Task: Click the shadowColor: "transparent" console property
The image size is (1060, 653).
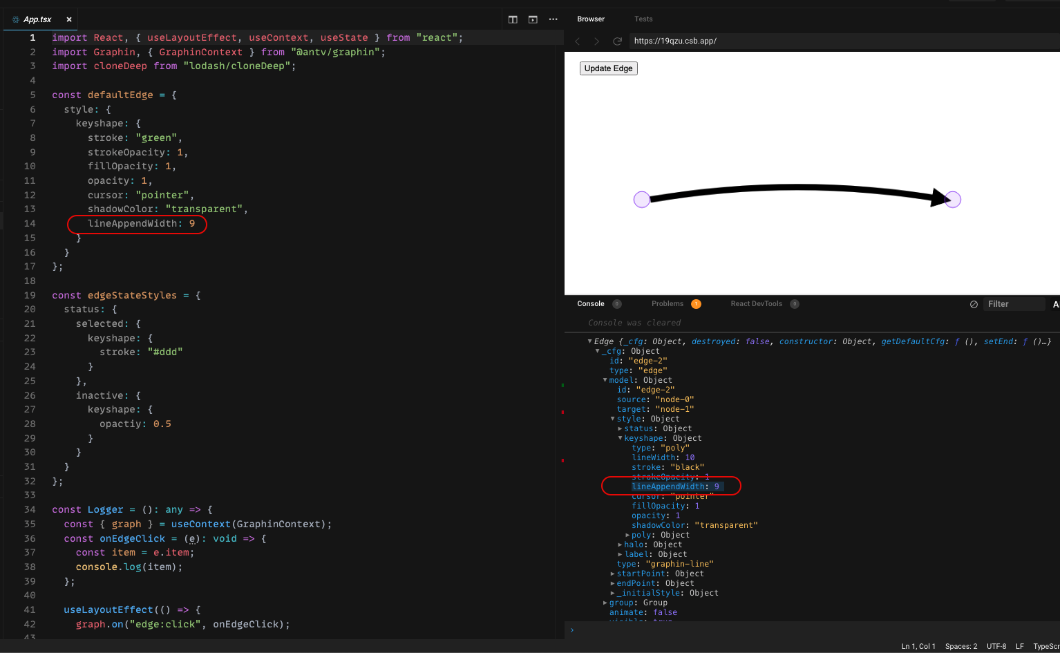Action: tap(694, 525)
